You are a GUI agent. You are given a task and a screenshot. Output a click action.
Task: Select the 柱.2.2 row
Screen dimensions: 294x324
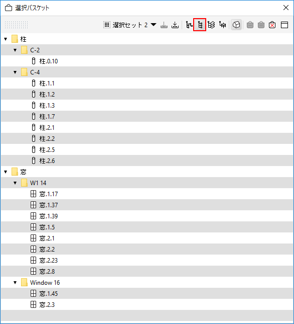[147, 138]
